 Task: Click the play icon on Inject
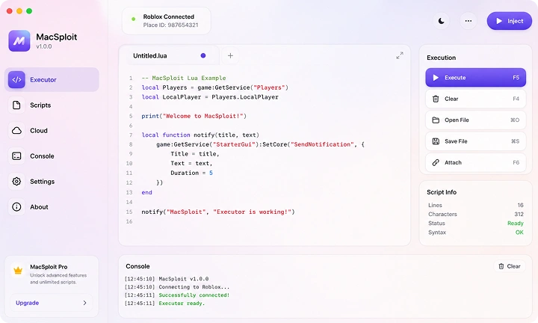[499, 21]
